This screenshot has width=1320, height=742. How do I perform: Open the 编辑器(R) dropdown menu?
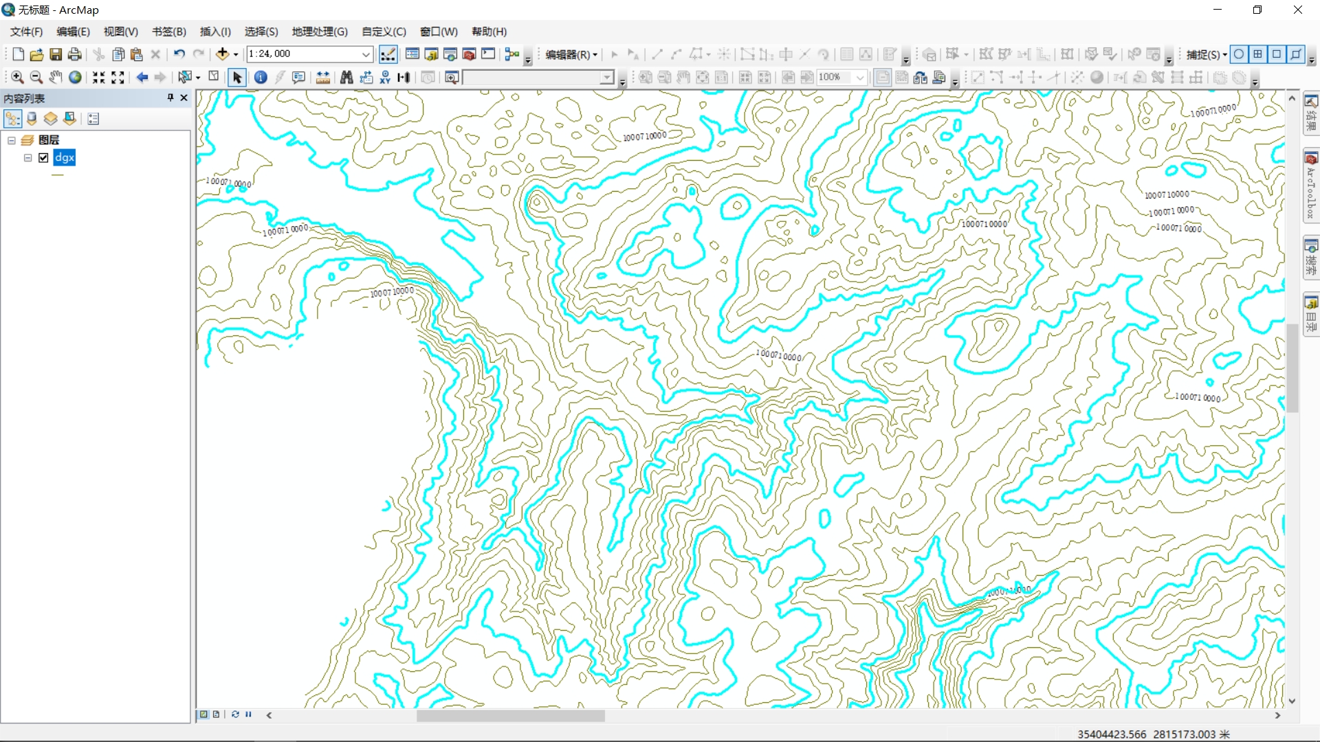571,55
